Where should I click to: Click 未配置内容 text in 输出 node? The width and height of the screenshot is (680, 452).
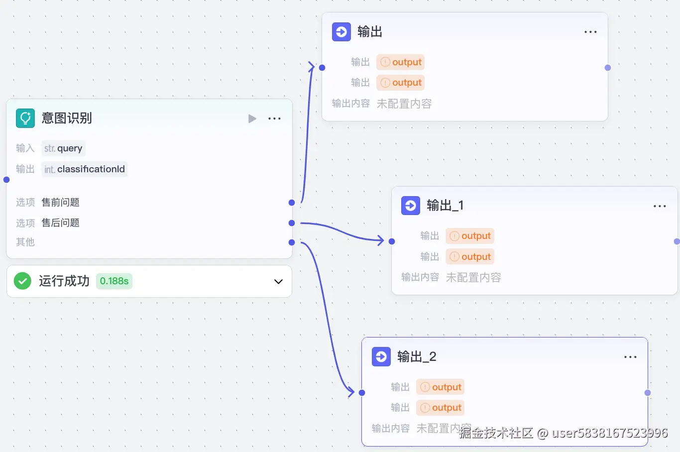tap(404, 104)
